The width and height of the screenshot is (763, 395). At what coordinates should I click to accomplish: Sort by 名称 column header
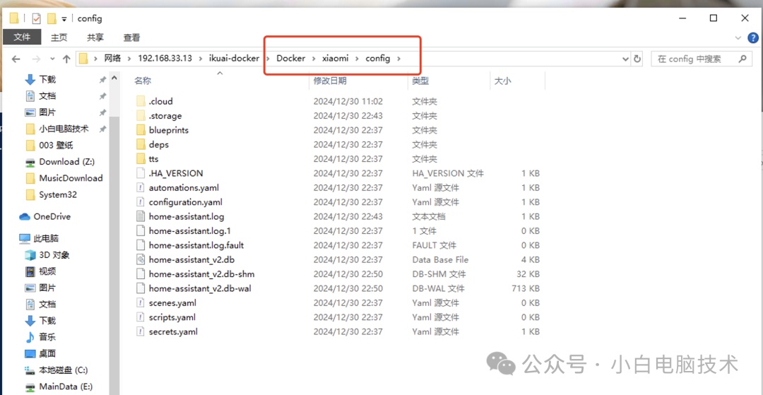[x=142, y=81]
